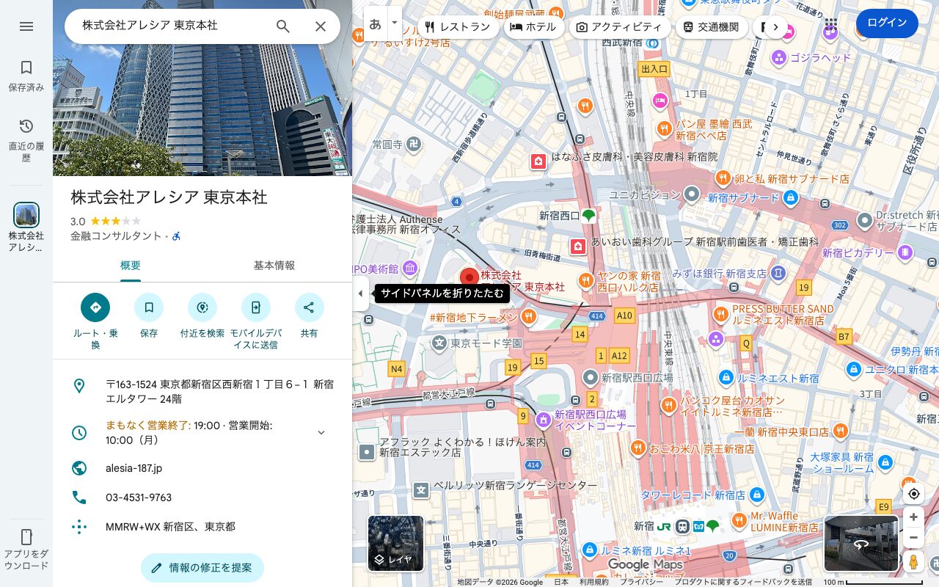Switch to the 基本情報 tab
939x587 pixels.
click(274, 266)
